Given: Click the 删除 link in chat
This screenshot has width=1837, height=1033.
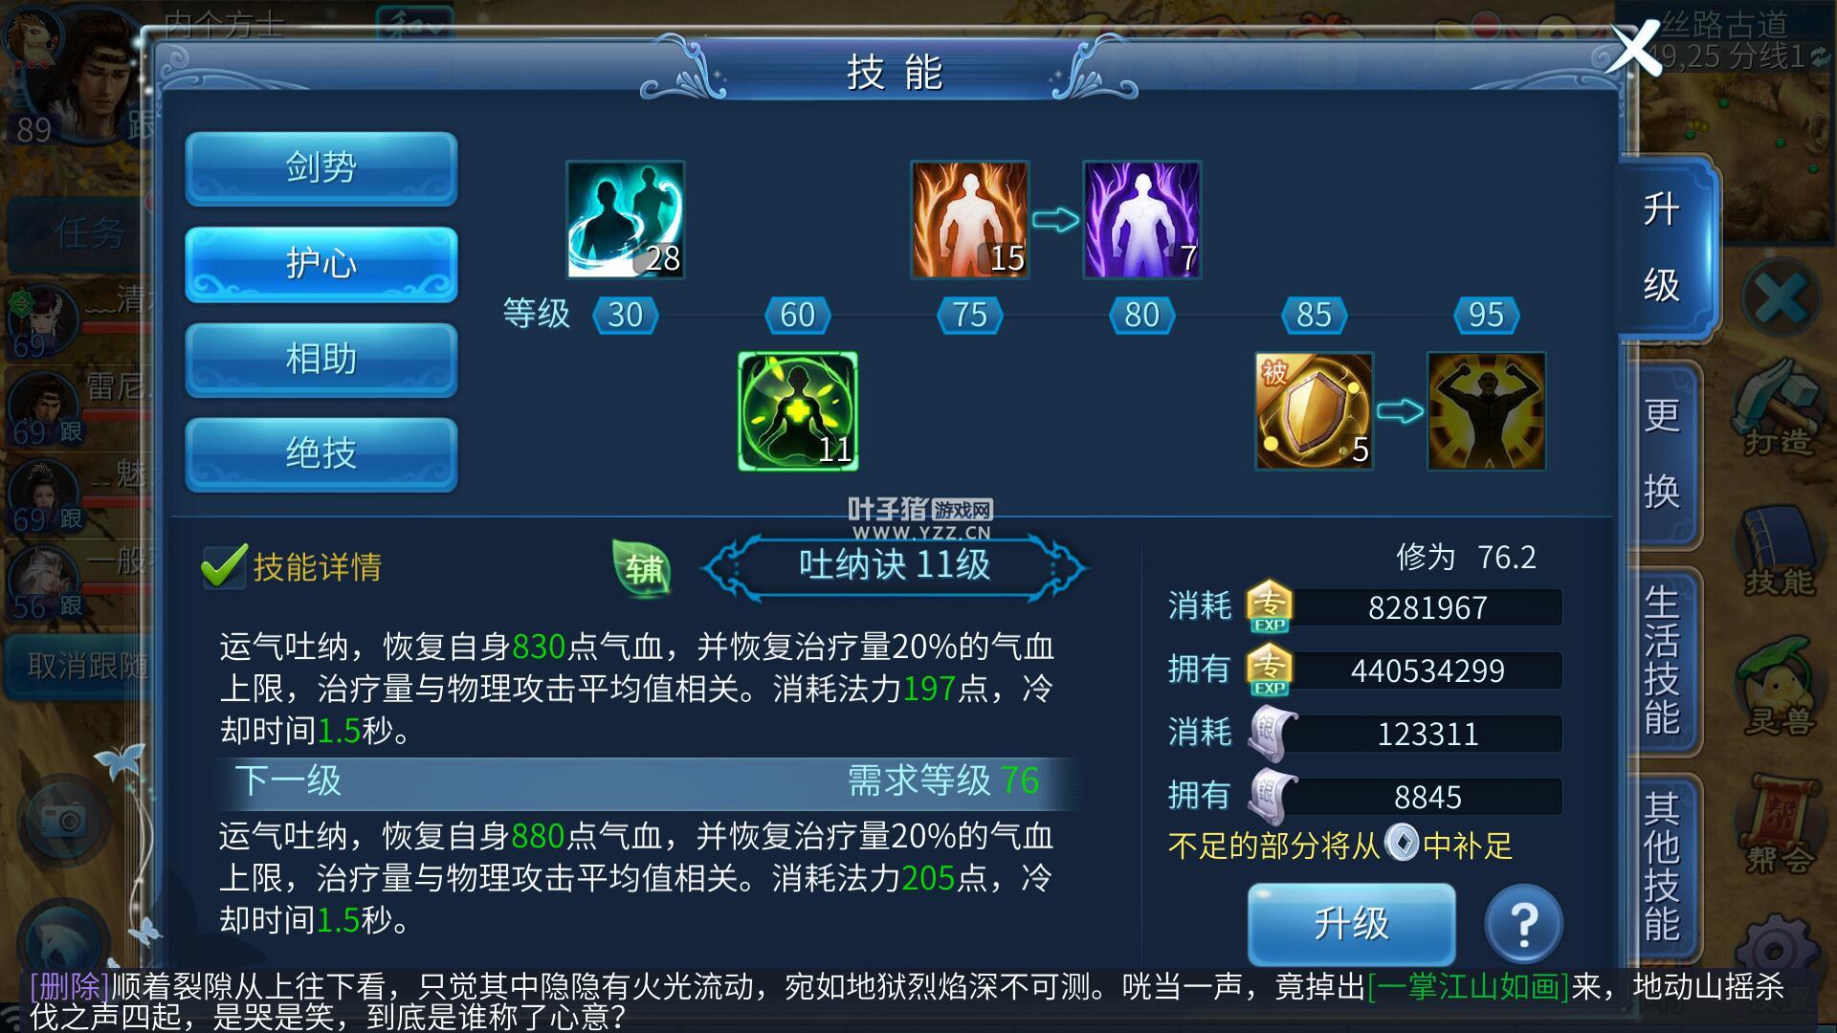Looking at the screenshot, I should tap(70, 985).
